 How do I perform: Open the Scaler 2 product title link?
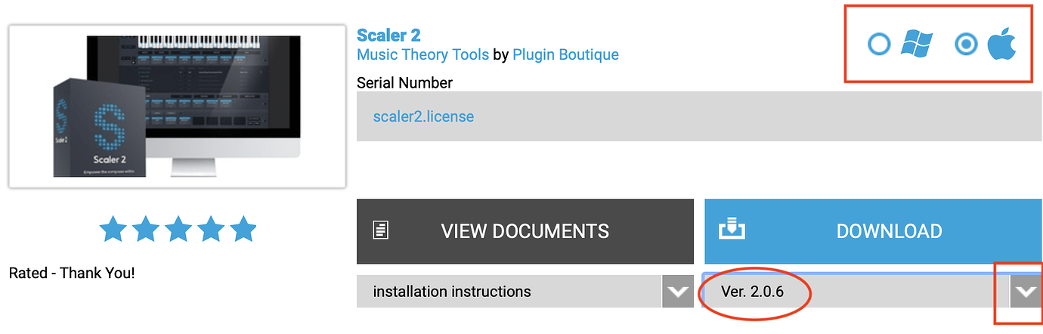pyautogui.click(x=388, y=35)
